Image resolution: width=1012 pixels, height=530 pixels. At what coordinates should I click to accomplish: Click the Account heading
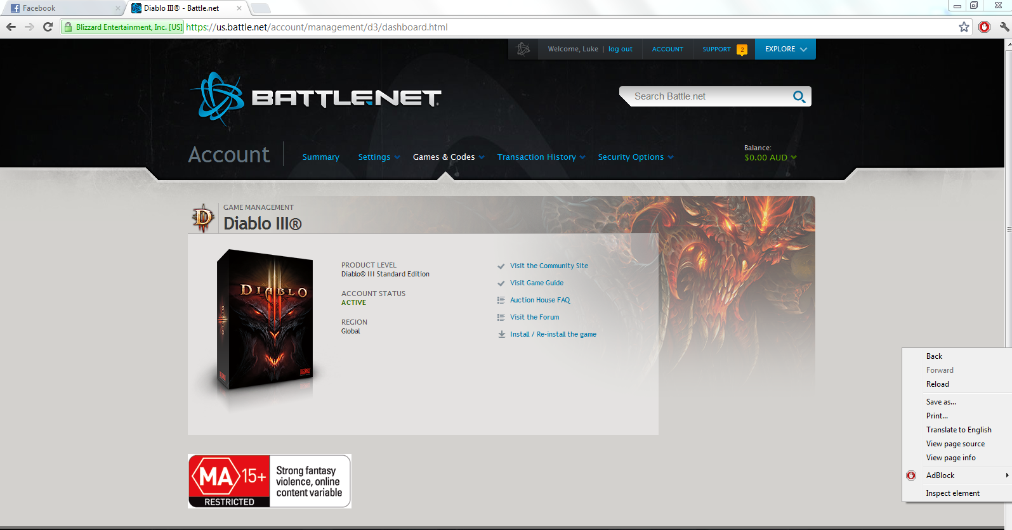[x=228, y=155]
